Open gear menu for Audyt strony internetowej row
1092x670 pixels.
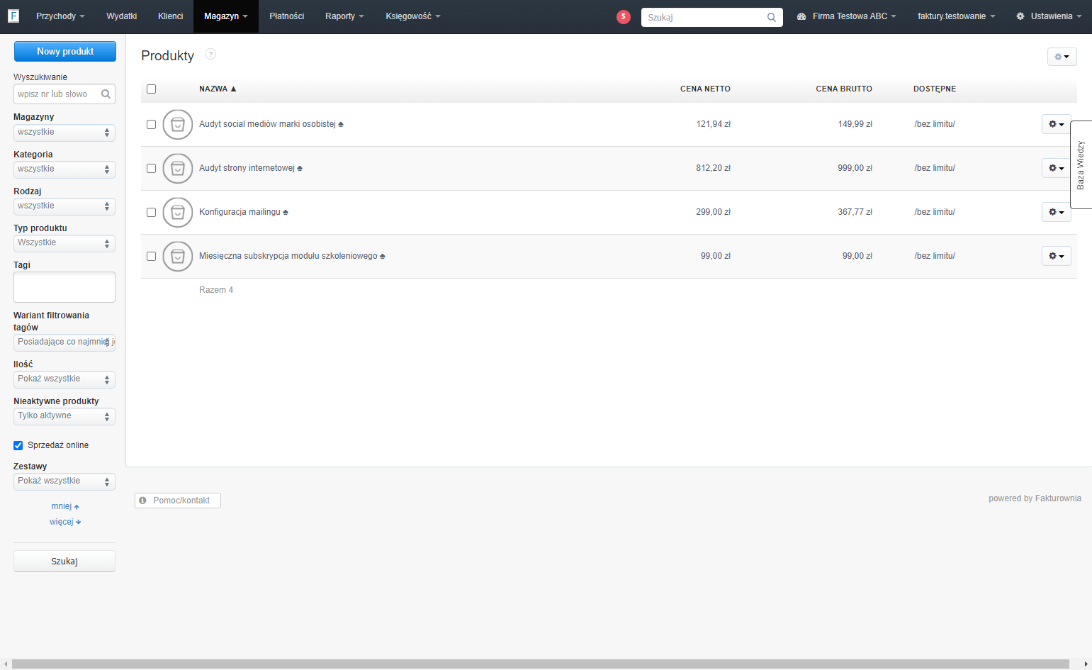click(1056, 168)
